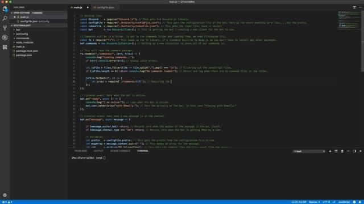
Task: Change indentation via Spaces: 4
Action: 315,202
